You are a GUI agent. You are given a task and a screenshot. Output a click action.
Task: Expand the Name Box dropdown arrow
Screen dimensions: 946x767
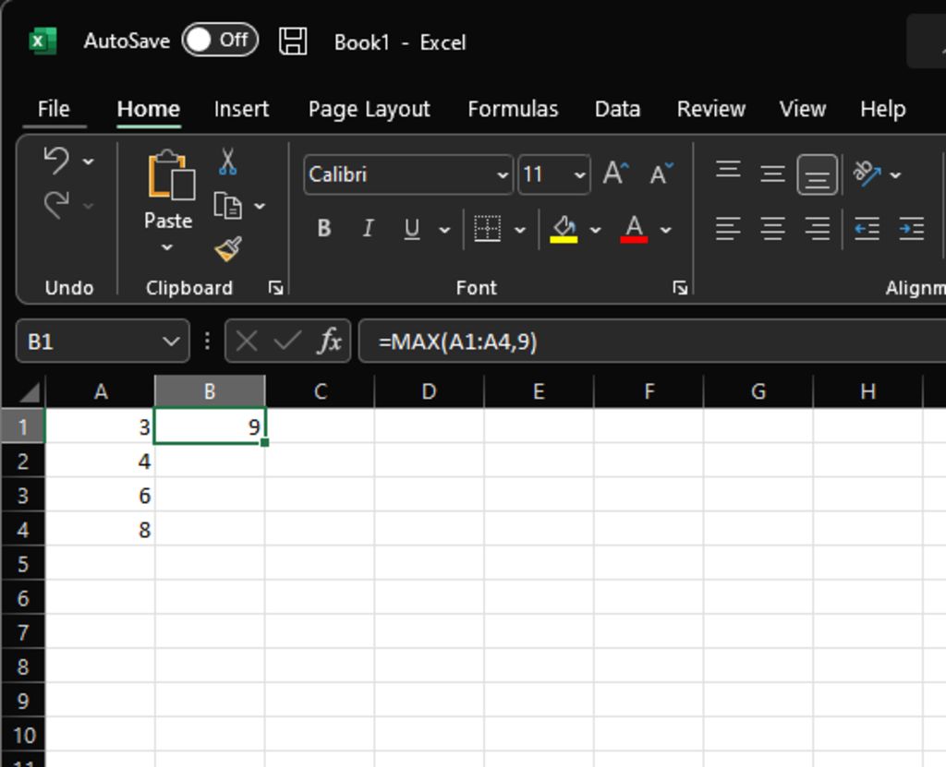(171, 342)
